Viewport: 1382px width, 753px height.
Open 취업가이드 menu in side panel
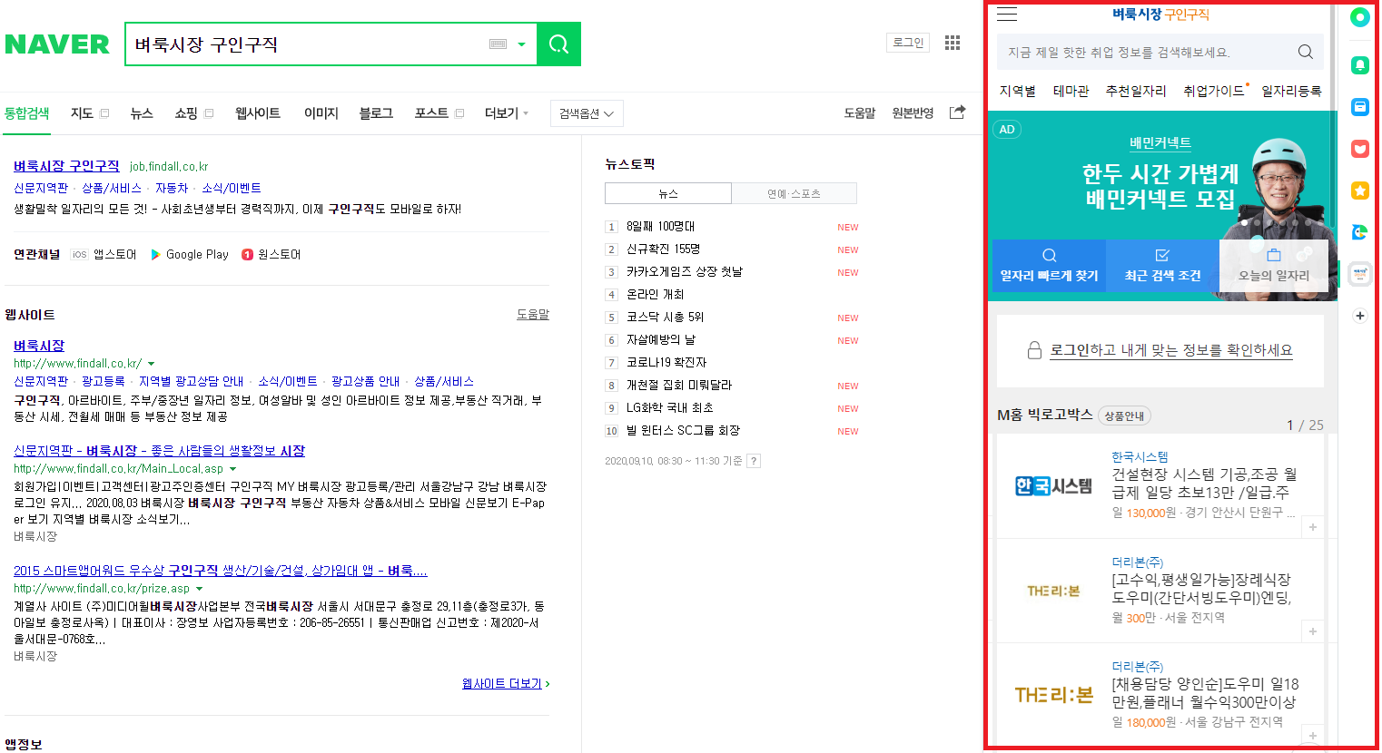point(1214,91)
